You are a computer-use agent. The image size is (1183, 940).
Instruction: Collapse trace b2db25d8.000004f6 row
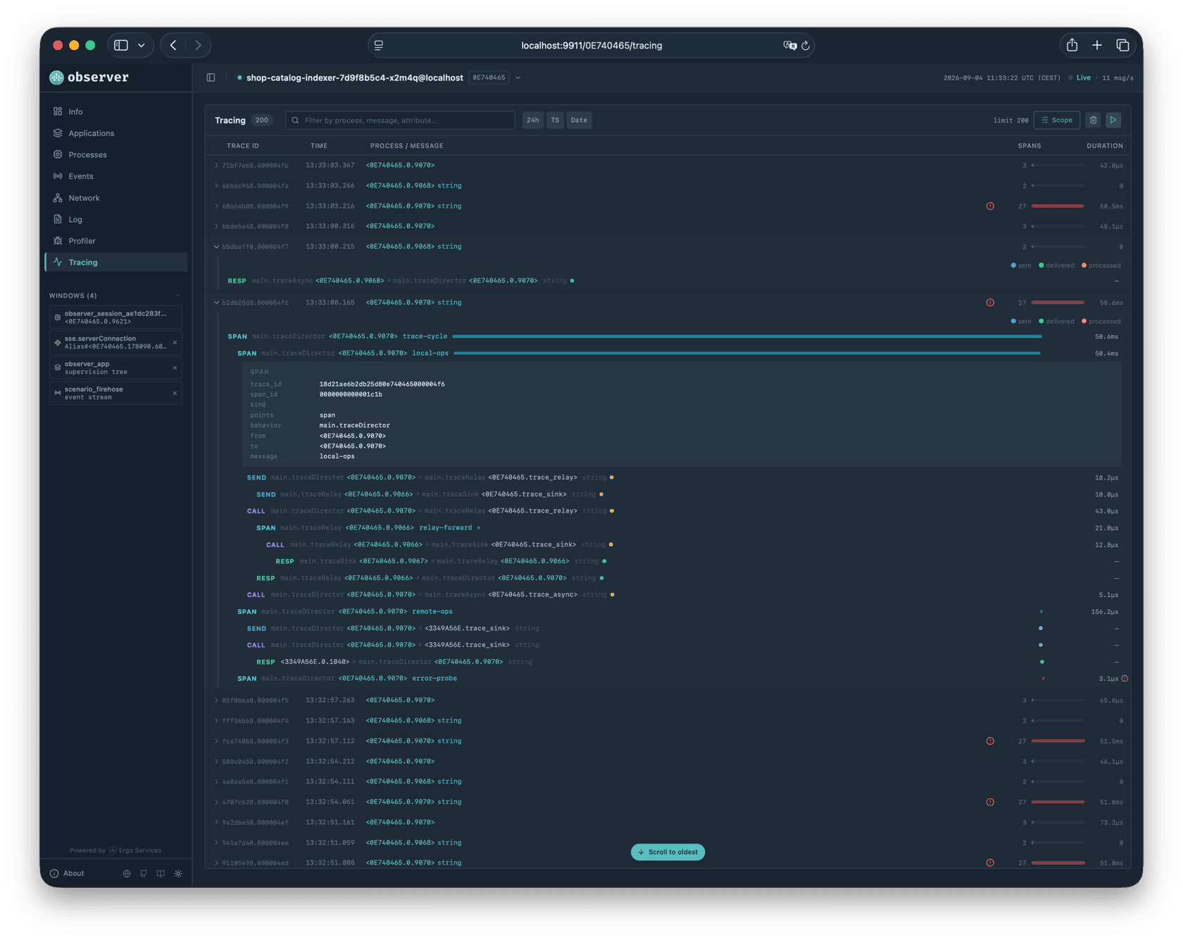click(x=216, y=303)
